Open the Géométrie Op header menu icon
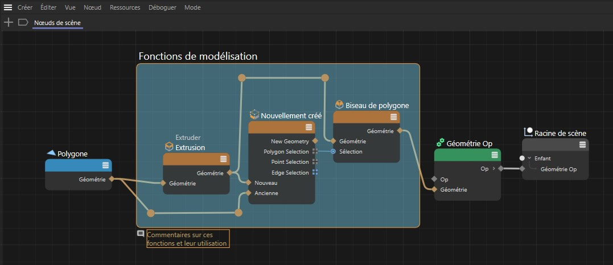This screenshot has width=613, height=265. pyautogui.click(x=495, y=155)
